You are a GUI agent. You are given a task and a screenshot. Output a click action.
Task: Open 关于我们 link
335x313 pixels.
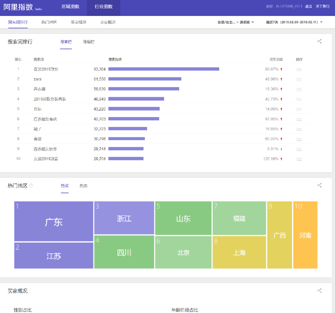pyautogui.click(x=323, y=6)
